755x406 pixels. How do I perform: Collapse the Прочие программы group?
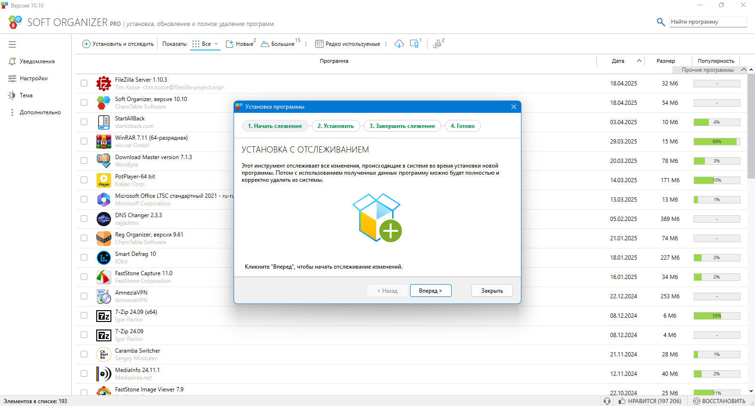(744, 70)
